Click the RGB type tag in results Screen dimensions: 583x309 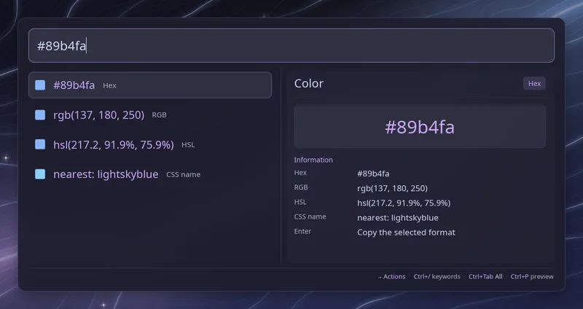159,115
